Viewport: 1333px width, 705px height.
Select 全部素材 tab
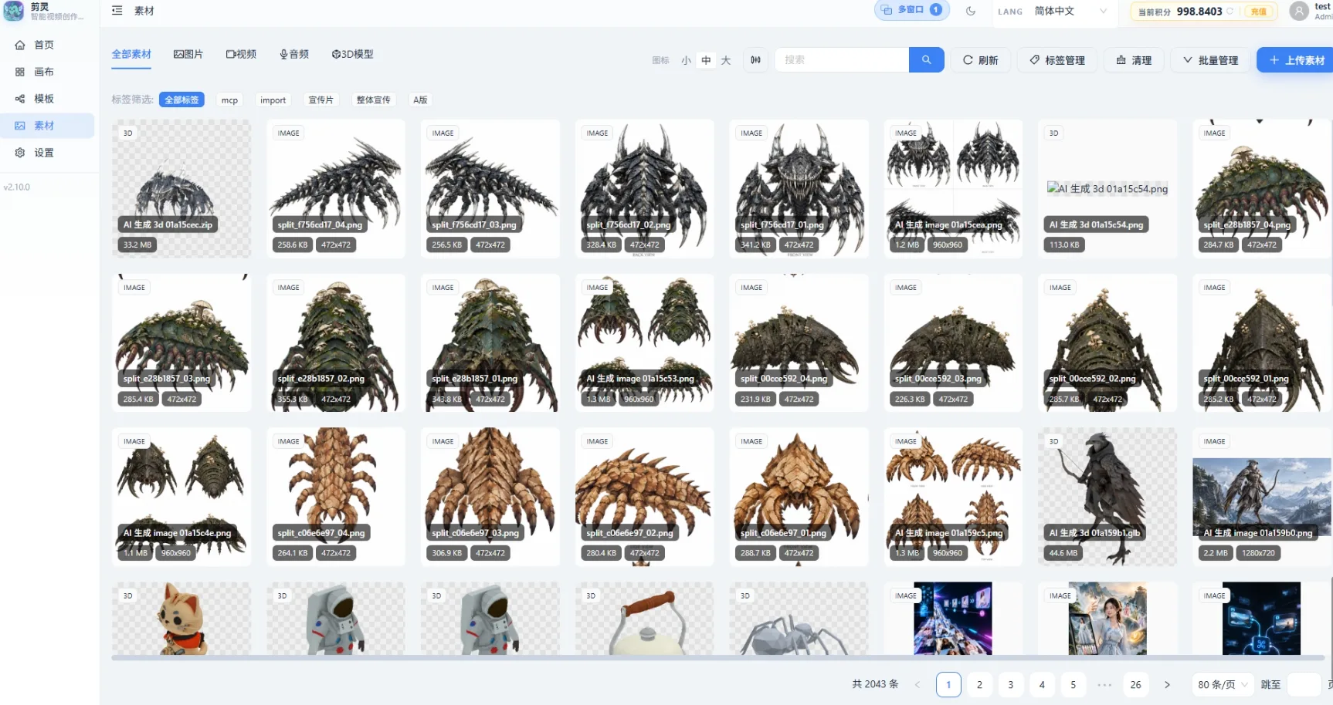tap(131, 54)
